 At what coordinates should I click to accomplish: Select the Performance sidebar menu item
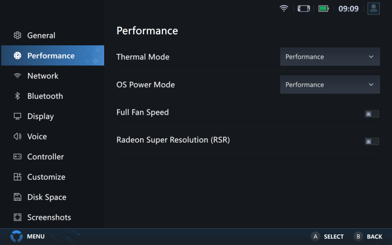52,56
